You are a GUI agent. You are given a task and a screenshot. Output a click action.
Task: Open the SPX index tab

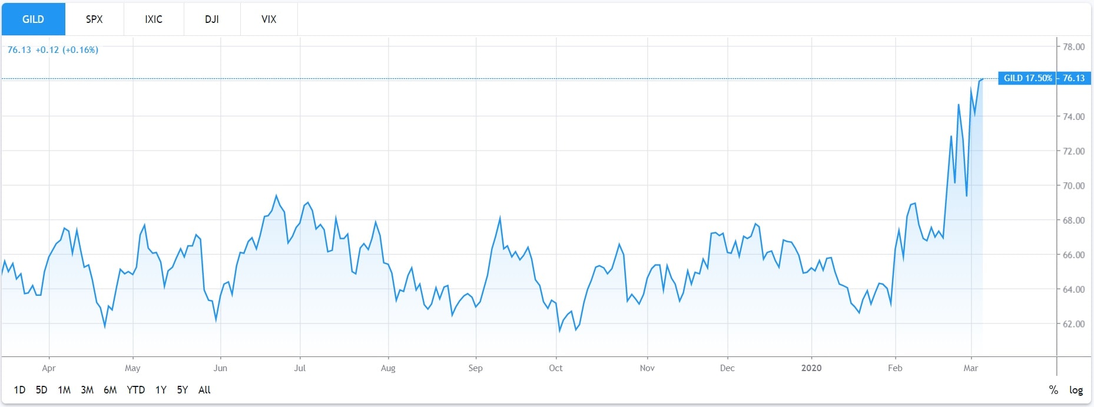(x=94, y=19)
